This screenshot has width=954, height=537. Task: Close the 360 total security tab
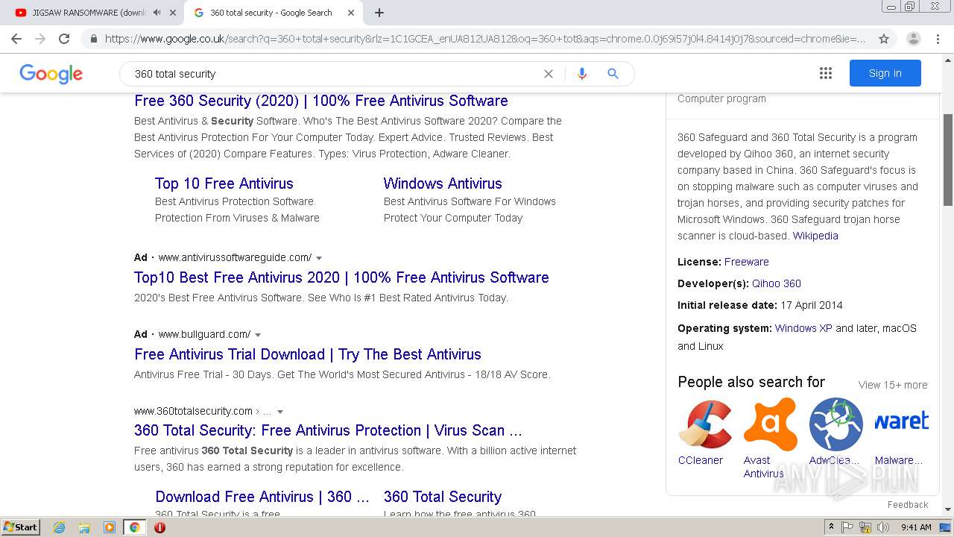pyautogui.click(x=351, y=13)
